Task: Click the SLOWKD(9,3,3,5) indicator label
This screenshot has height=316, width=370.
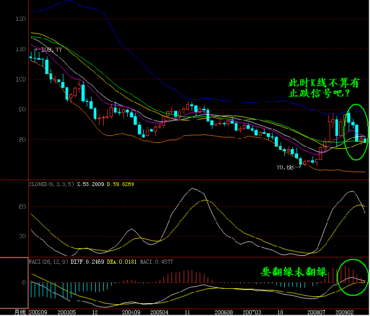Action: tap(51, 184)
